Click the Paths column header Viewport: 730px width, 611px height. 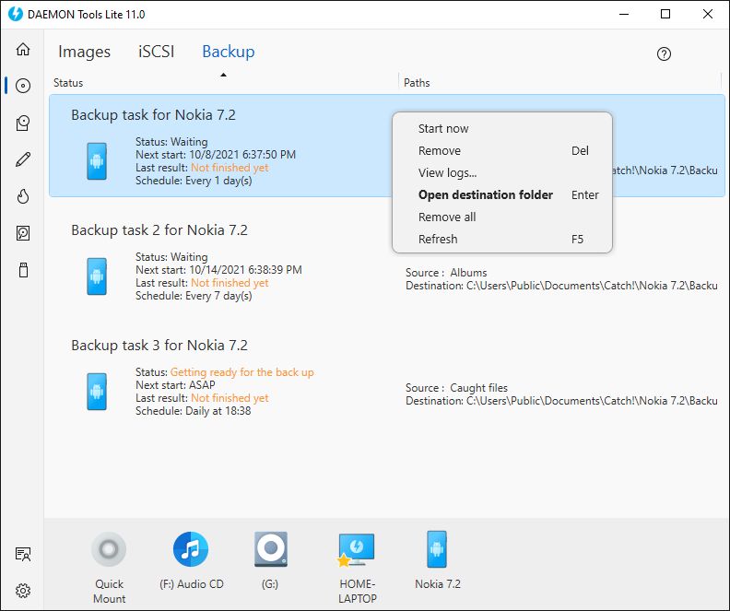tap(417, 83)
